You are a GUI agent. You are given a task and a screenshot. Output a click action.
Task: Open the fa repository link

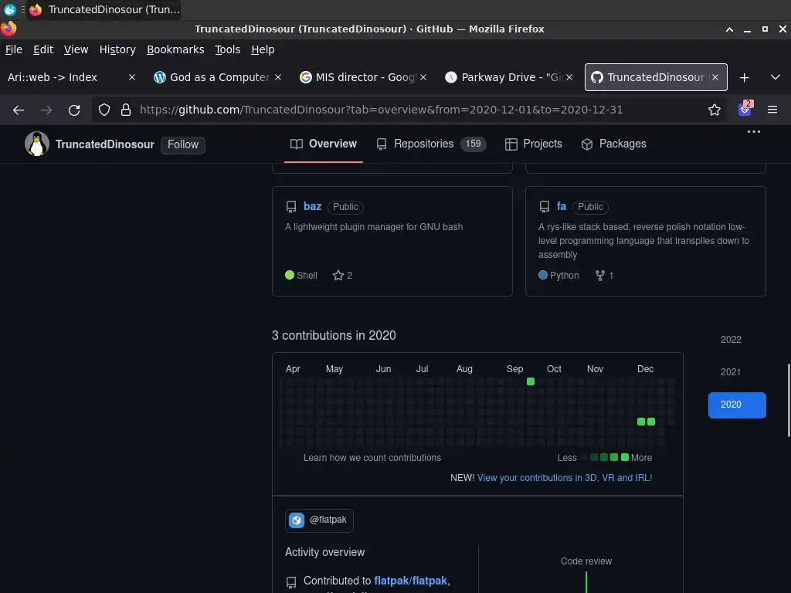point(562,206)
